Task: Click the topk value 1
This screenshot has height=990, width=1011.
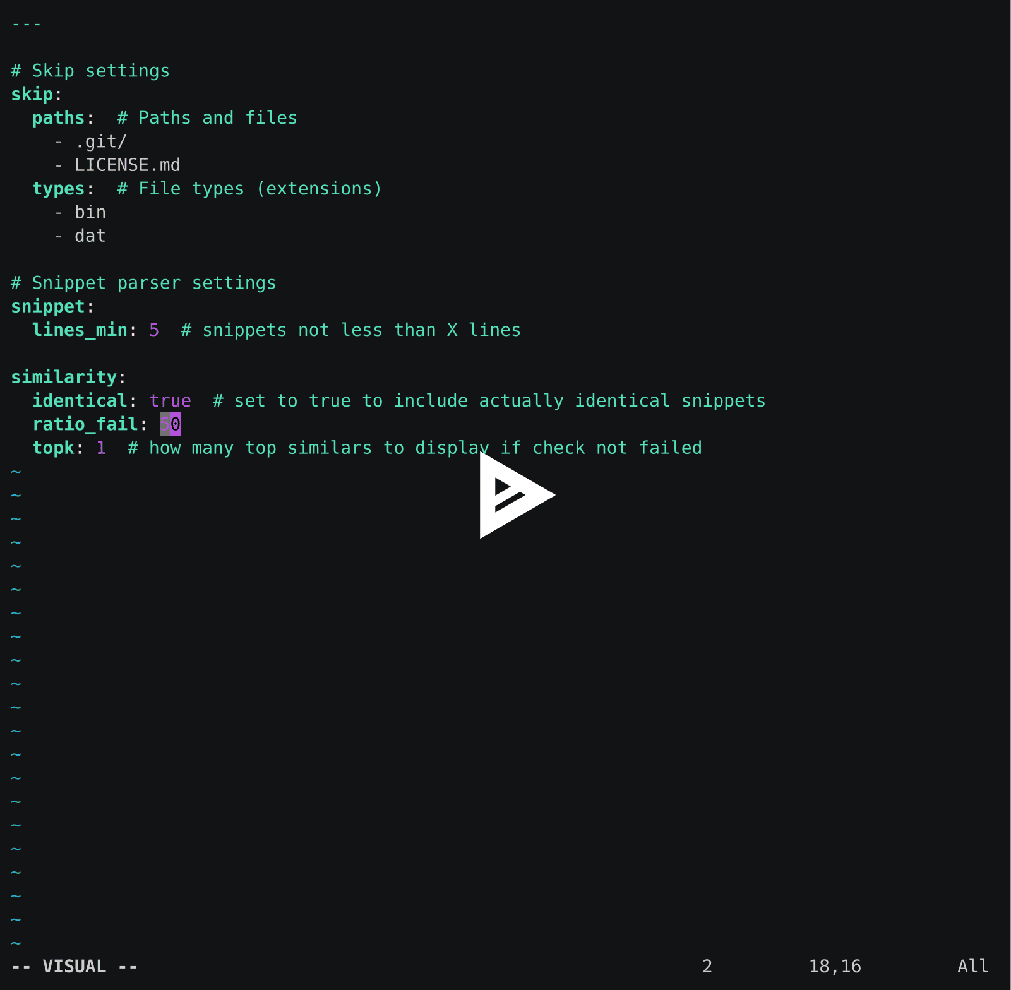Action: point(101,448)
